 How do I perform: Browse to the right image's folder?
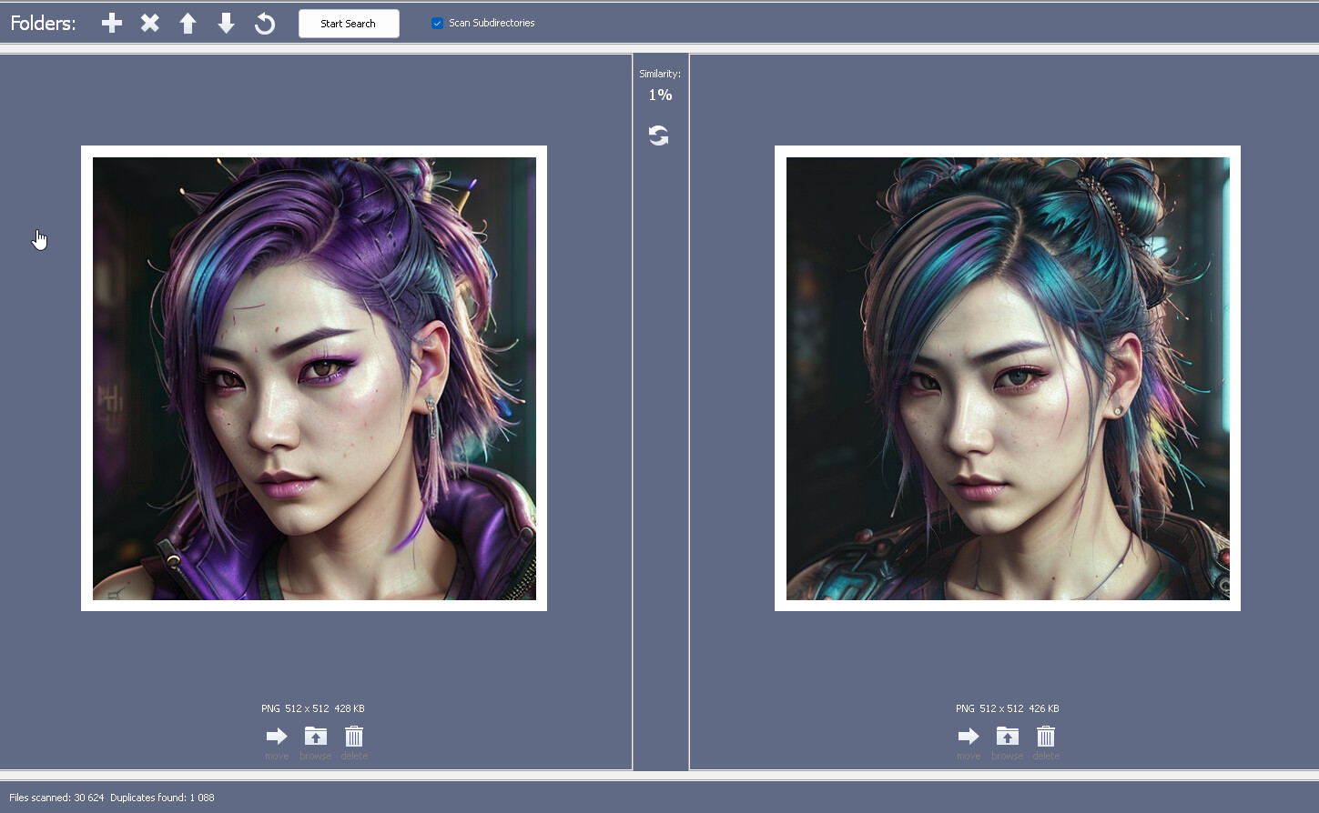pos(1007,737)
